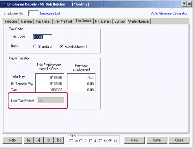Open the N.I. Details tab

click(103, 21)
